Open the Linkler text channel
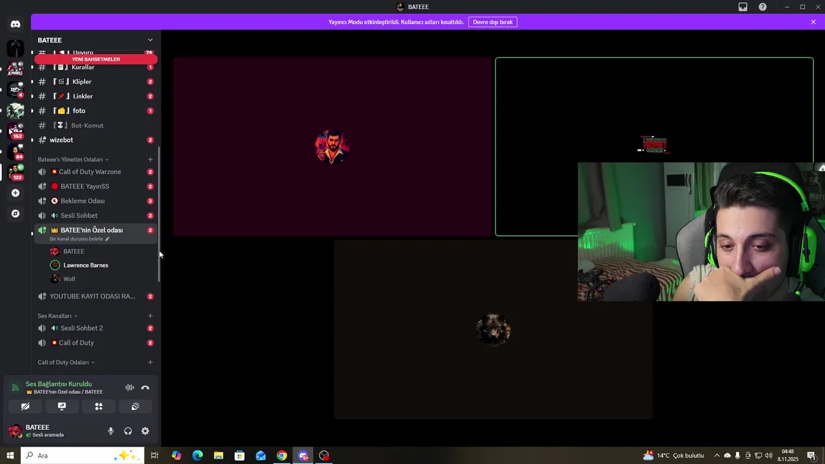825x464 pixels. [x=95, y=96]
